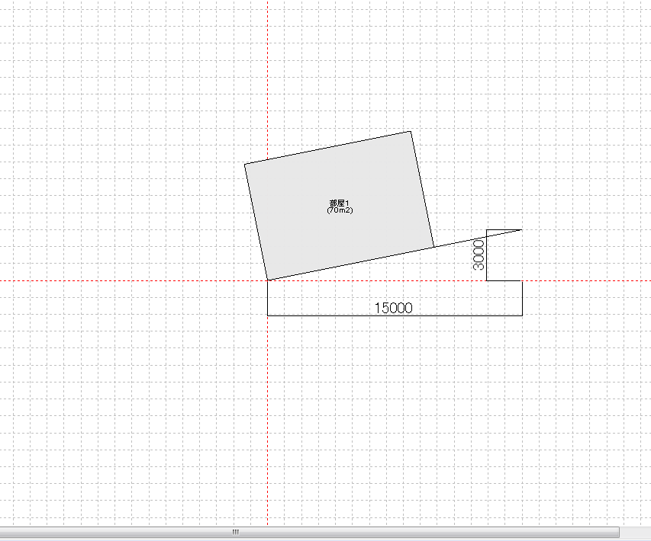Click the bottom-right corner of the 15000 bracket

tap(522, 315)
